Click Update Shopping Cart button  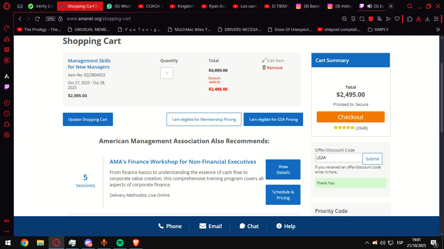click(88, 119)
